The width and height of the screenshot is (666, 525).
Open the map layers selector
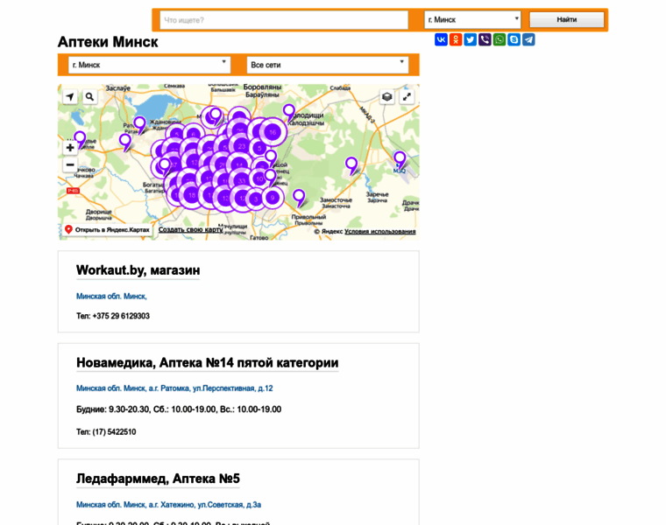click(387, 97)
